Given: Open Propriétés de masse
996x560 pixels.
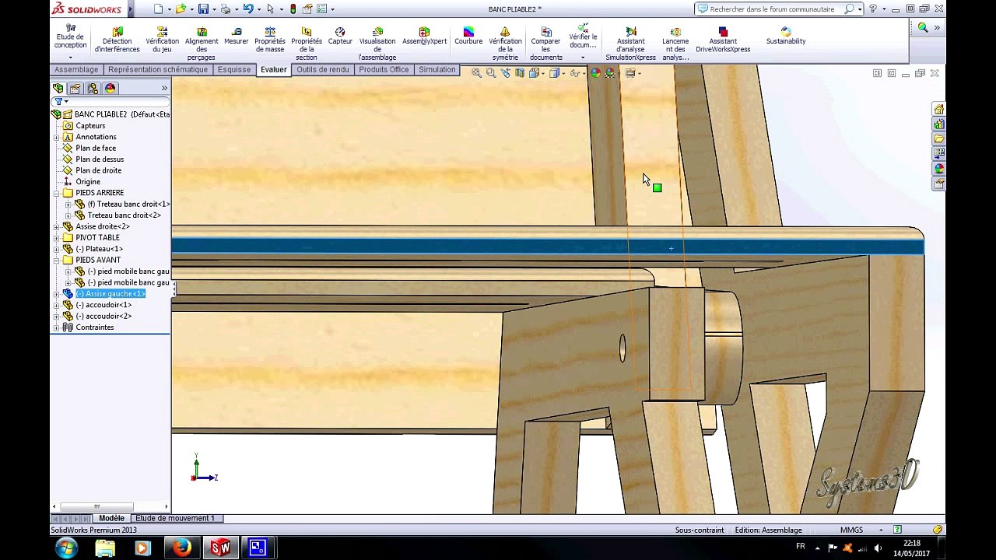Looking at the screenshot, I should point(270,40).
